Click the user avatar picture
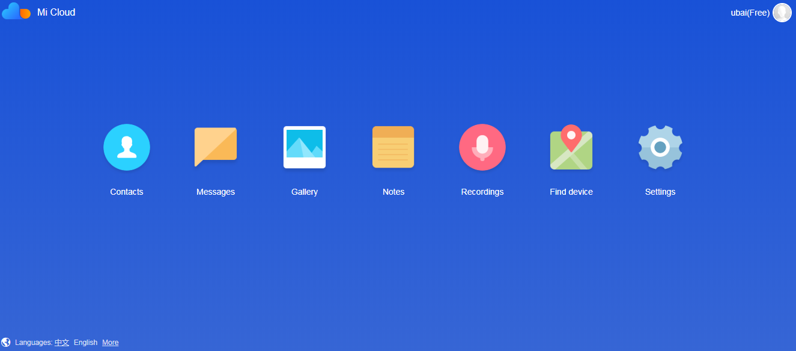796x351 pixels. (782, 13)
